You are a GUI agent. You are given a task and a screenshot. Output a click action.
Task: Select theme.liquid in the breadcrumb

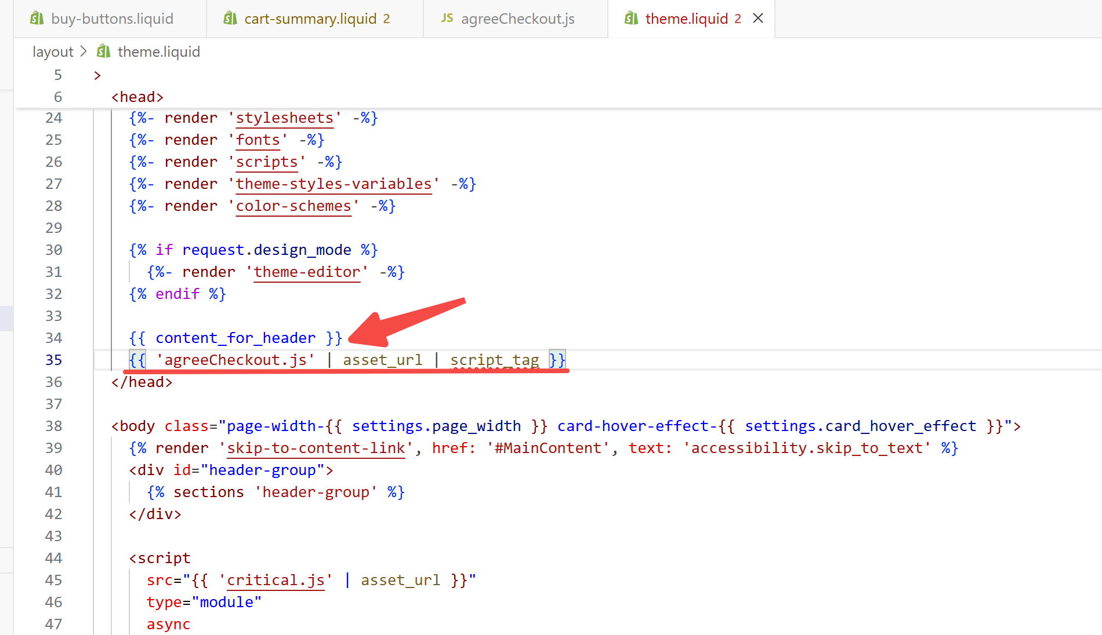(x=158, y=52)
